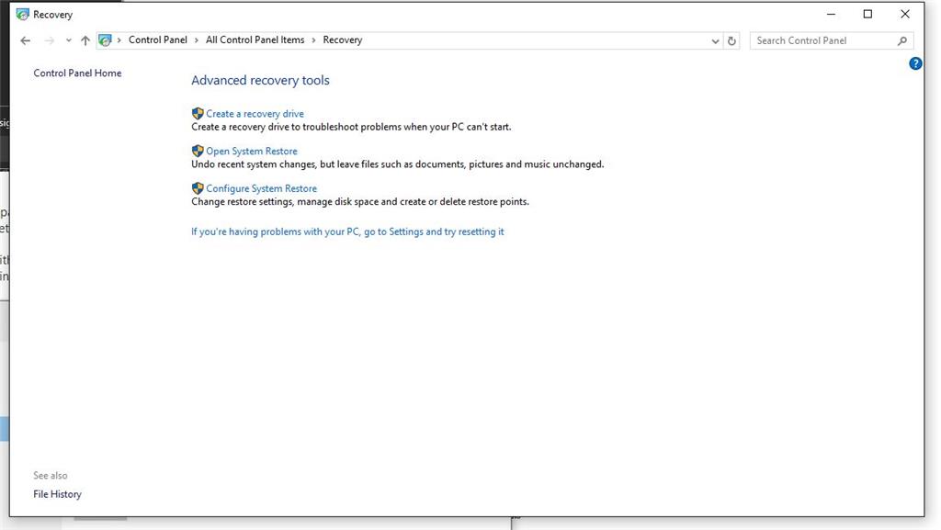This screenshot has height=530, width=941.
Task: Refresh the Recovery page
Action: click(731, 40)
